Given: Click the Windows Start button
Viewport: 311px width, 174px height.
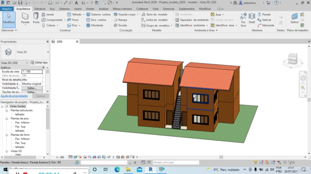Looking at the screenshot, I should pos(5,170).
